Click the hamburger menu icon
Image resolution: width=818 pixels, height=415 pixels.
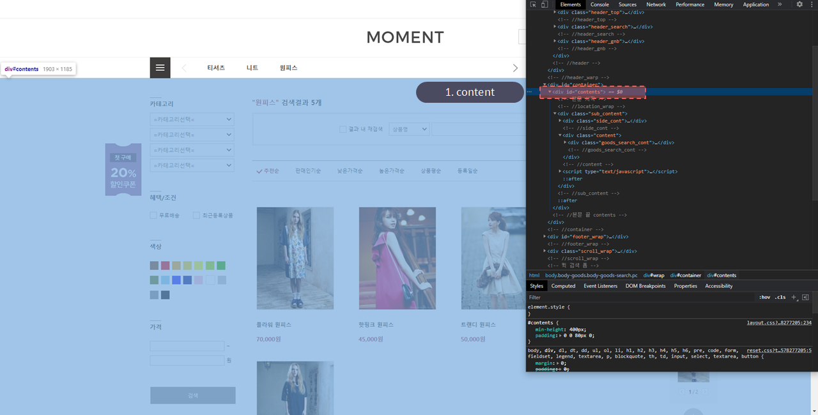click(x=160, y=68)
